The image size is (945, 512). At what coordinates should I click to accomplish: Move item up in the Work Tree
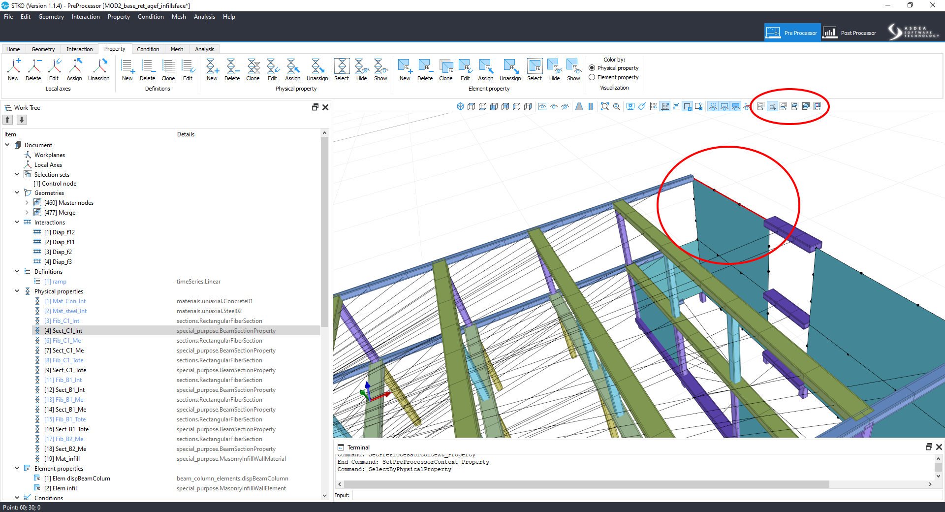point(8,120)
